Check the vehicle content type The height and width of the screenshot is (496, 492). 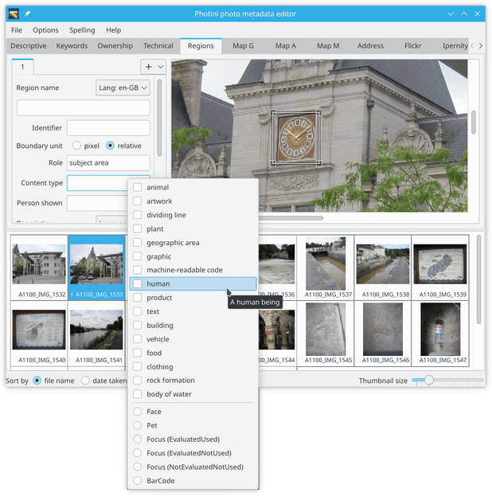point(137,339)
